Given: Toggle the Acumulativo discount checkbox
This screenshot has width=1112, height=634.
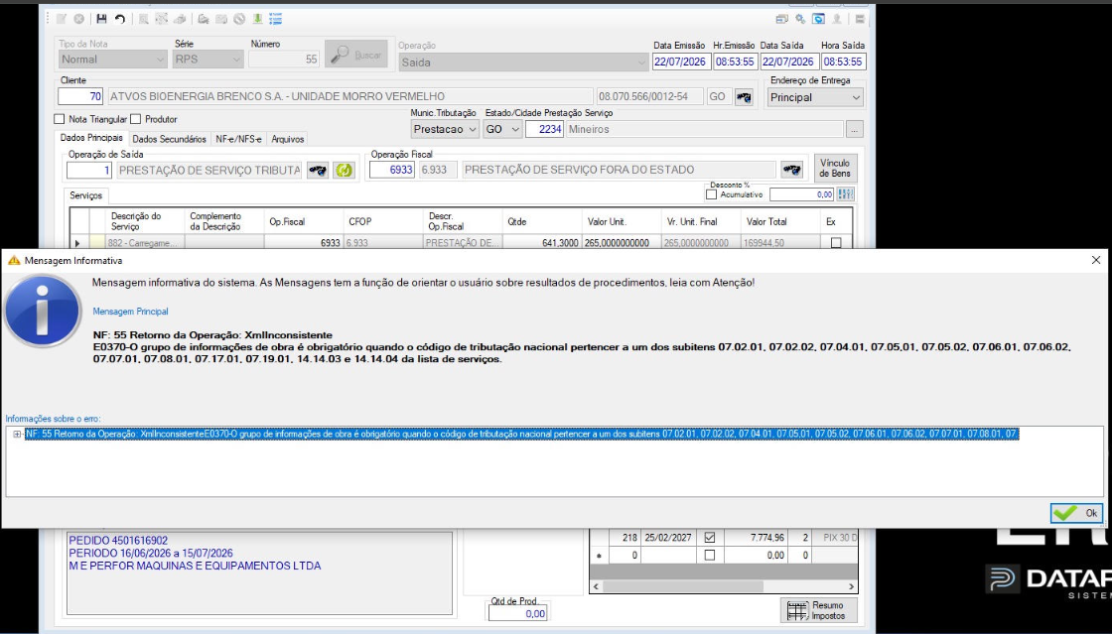Looking at the screenshot, I should 711,194.
